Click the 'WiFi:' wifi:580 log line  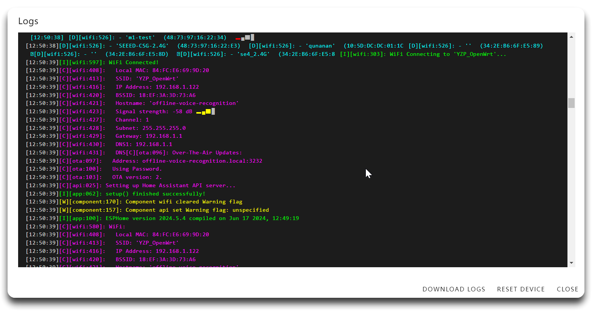[76, 226]
